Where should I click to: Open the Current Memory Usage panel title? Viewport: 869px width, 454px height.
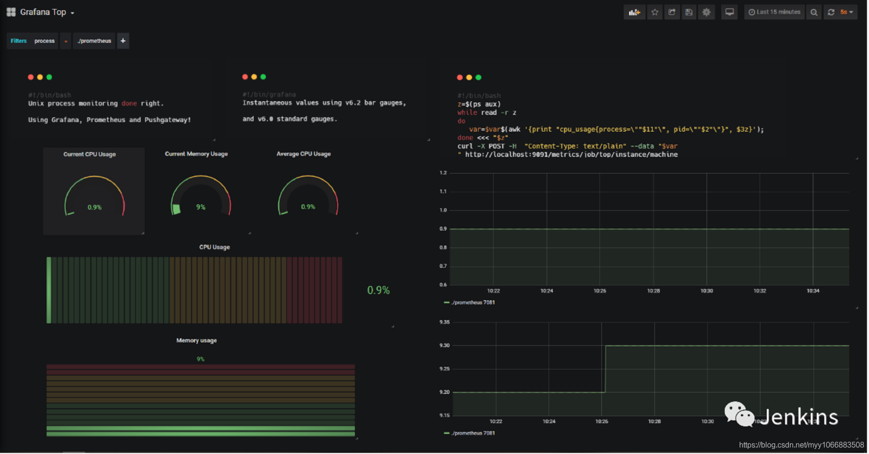click(x=196, y=154)
